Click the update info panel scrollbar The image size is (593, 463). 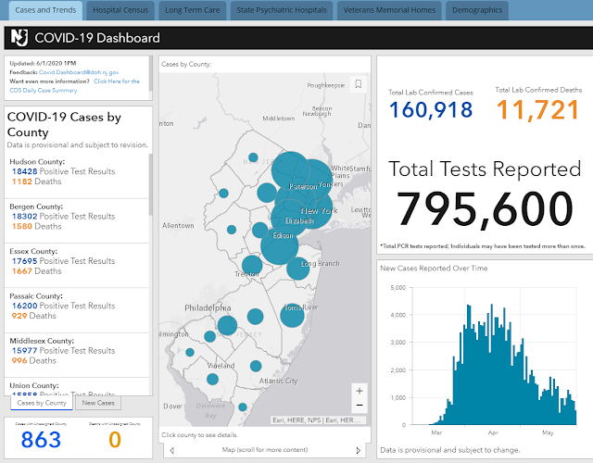coord(150,73)
